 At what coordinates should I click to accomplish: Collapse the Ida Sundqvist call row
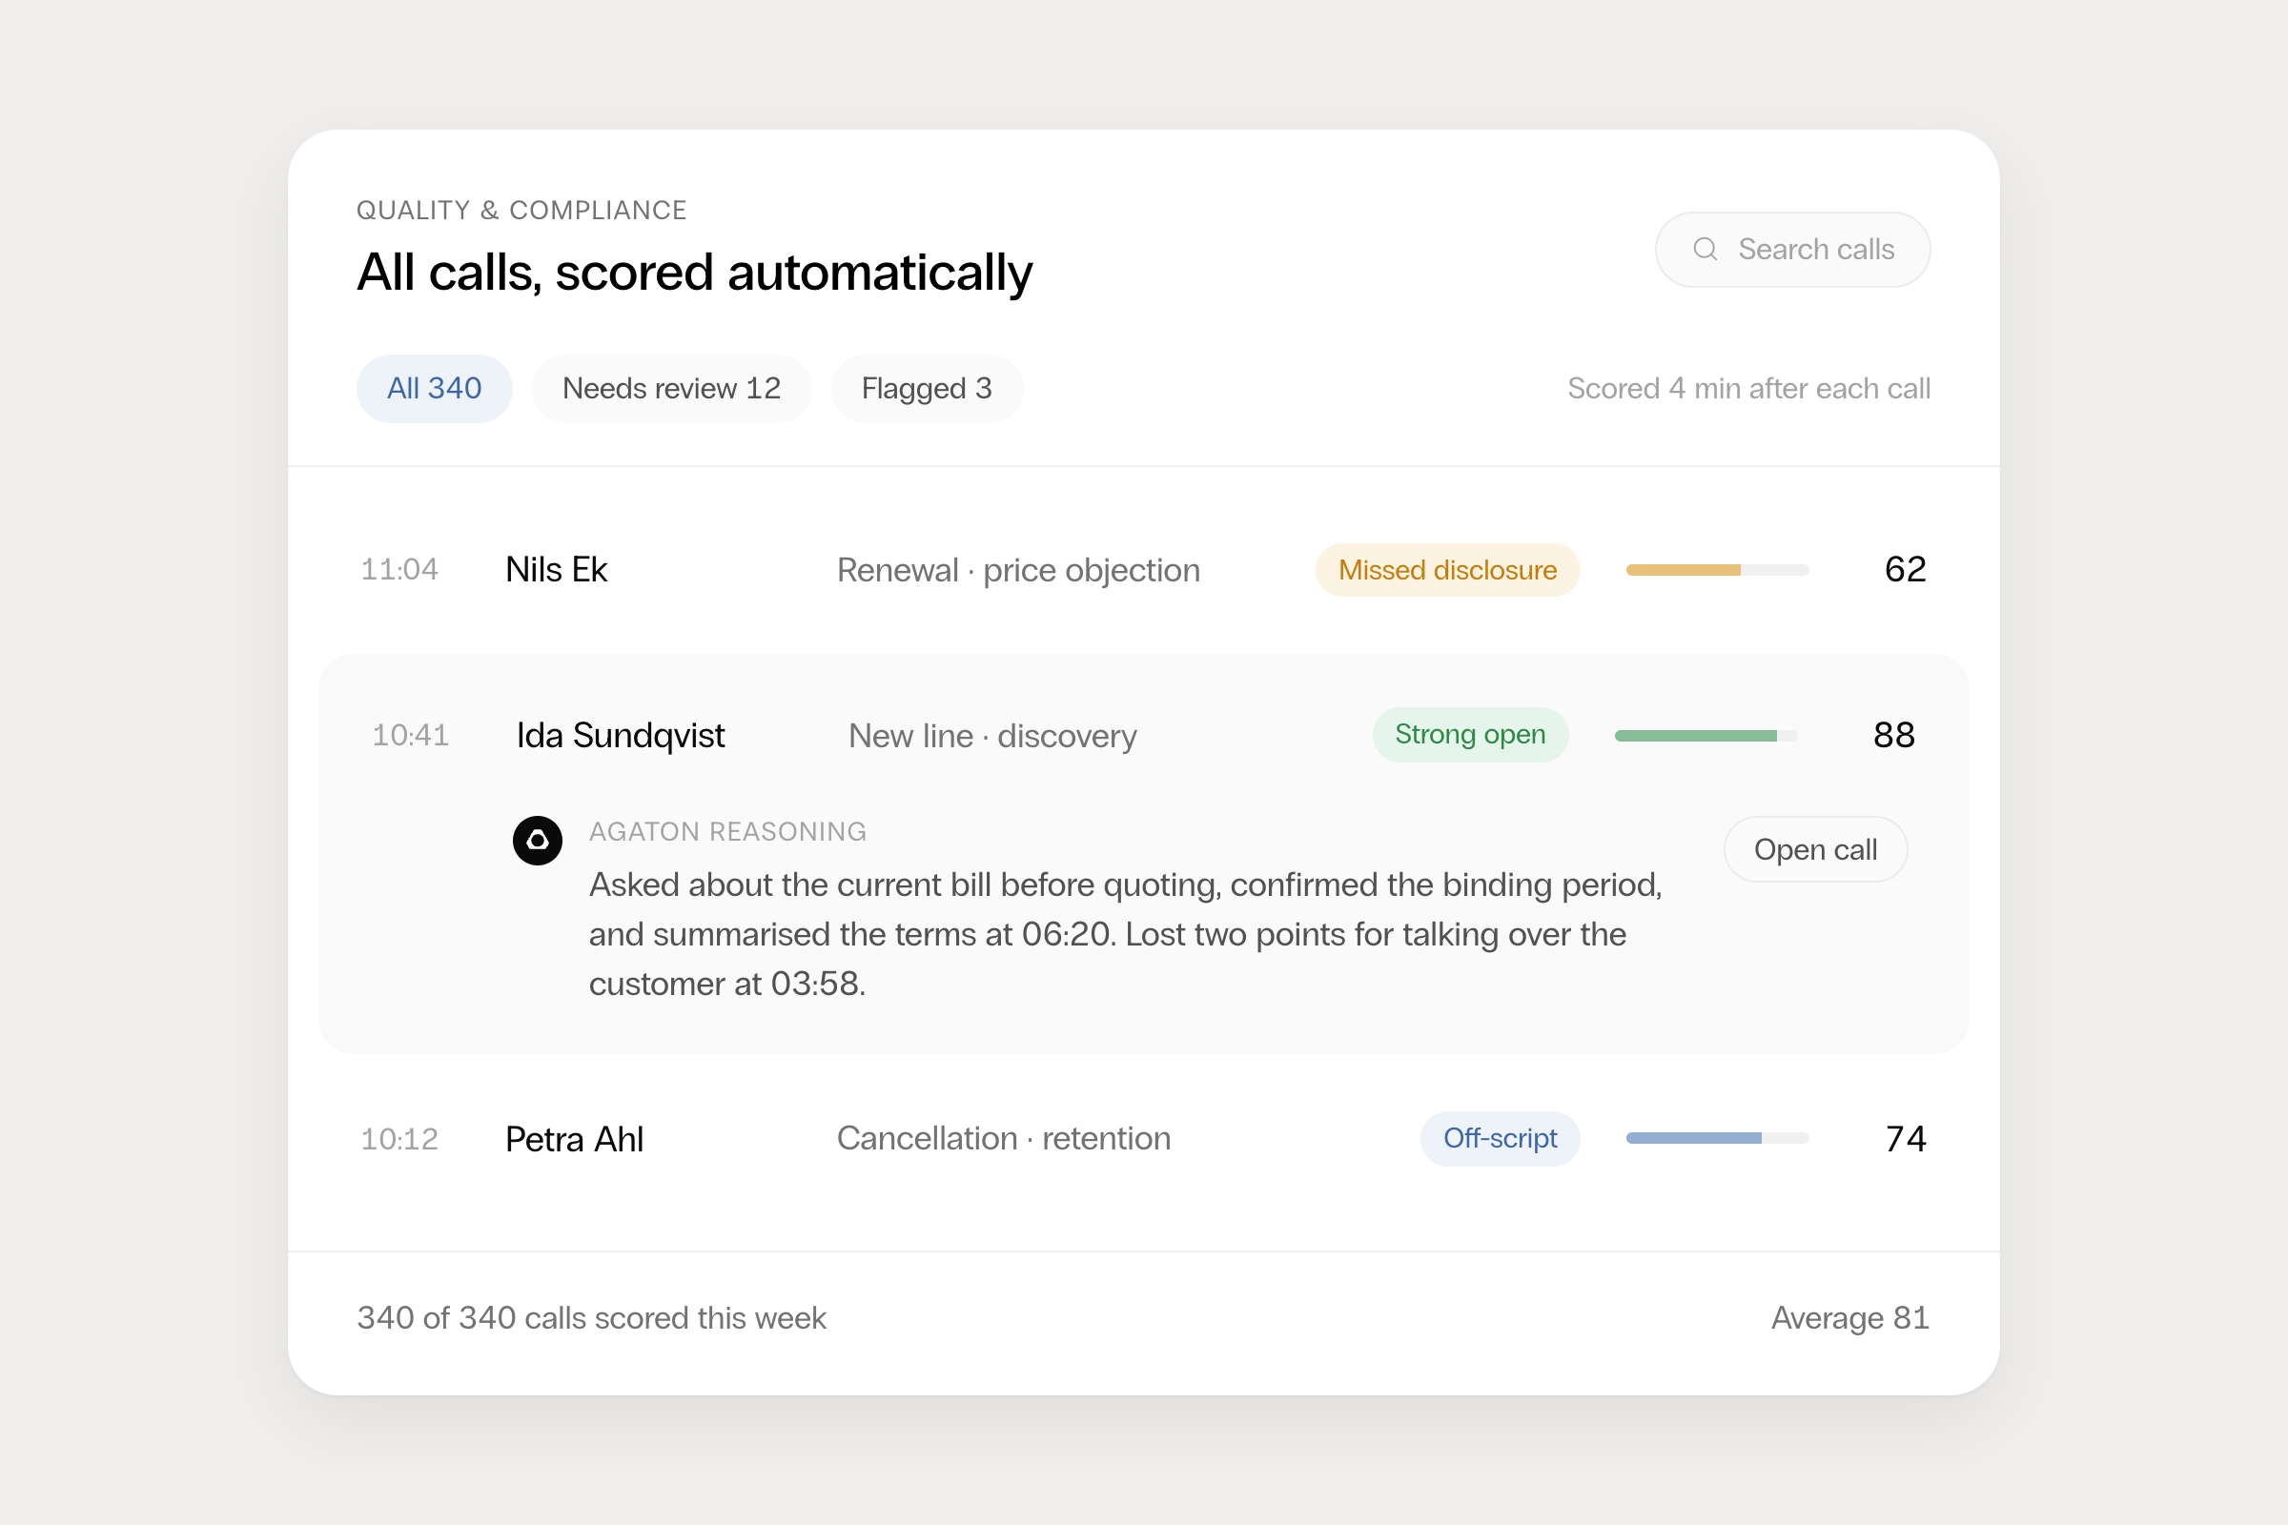point(1144,735)
